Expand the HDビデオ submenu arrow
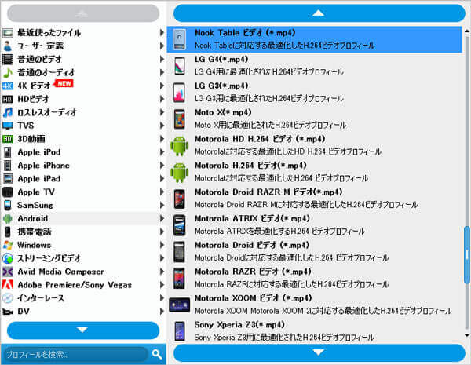 click(x=162, y=99)
